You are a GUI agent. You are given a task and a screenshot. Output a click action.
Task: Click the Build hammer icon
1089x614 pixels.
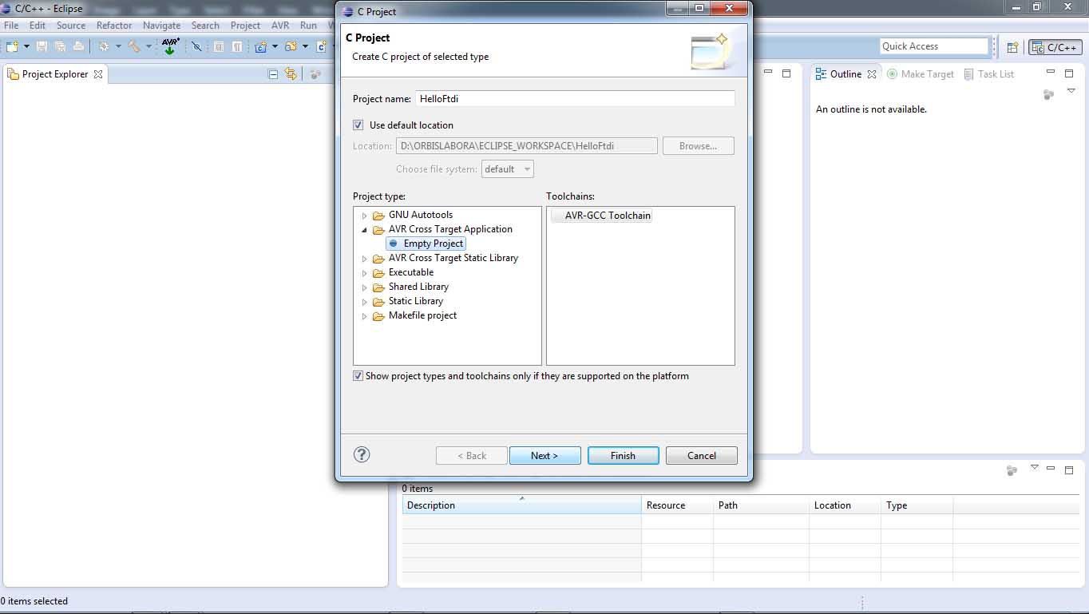tap(134, 46)
